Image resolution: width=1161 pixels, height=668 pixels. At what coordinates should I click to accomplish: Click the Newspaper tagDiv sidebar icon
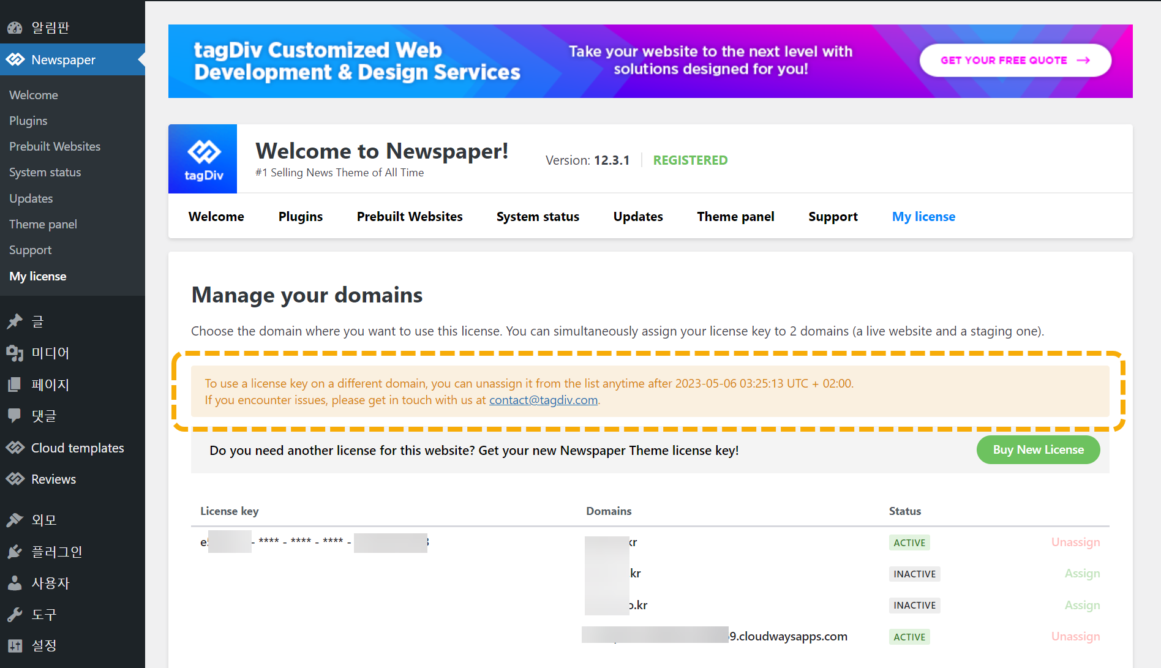click(15, 59)
